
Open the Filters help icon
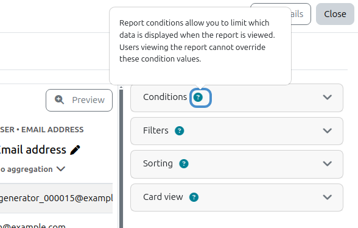[180, 131]
